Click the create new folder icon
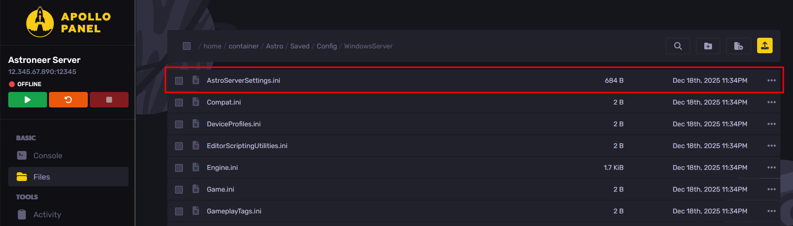This screenshot has width=793, height=226. (x=708, y=46)
